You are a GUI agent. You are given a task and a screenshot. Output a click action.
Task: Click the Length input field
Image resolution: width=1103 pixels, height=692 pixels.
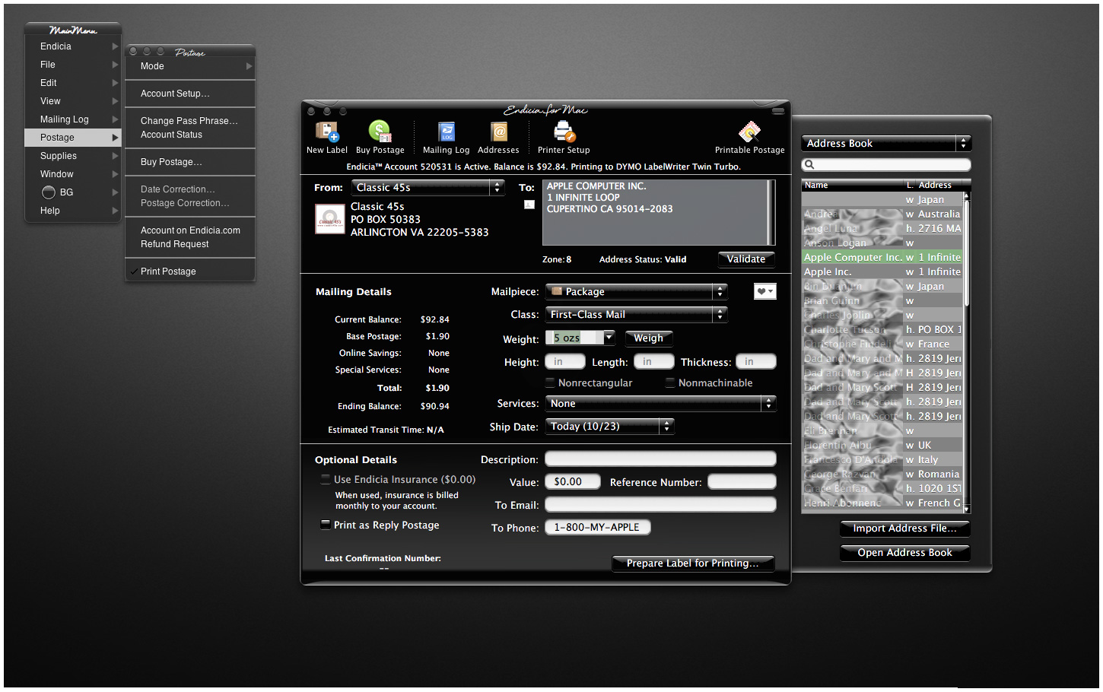coord(654,361)
